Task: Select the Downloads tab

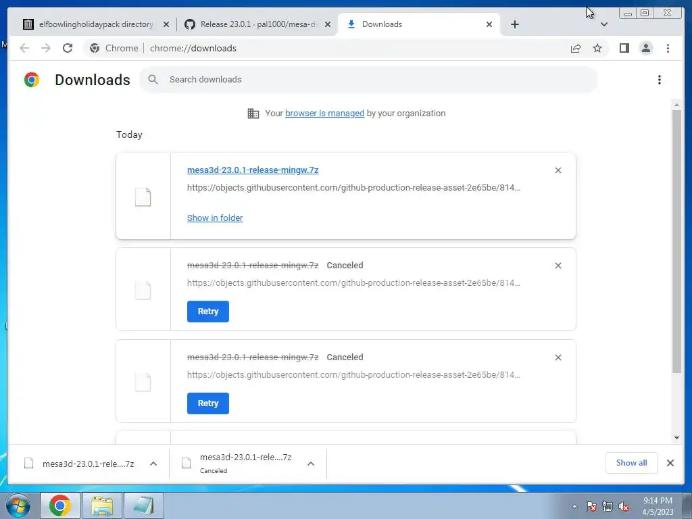Action: pyautogui.click(x=418, y=24)
